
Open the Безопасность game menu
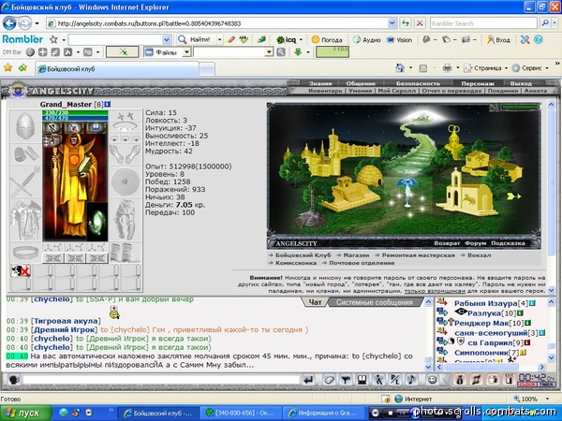click(x=418, y=83)
